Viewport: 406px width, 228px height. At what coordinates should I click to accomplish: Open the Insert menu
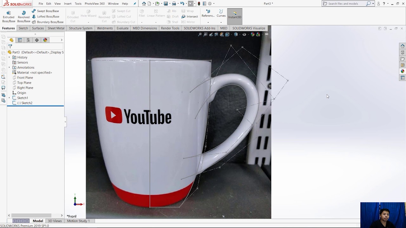pyautogui.click(x=68, y=3)
